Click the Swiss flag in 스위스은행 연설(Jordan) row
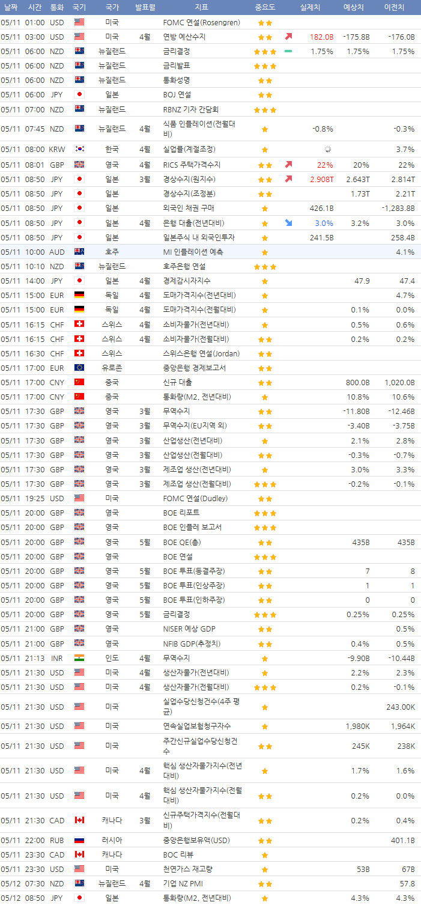 79,353
